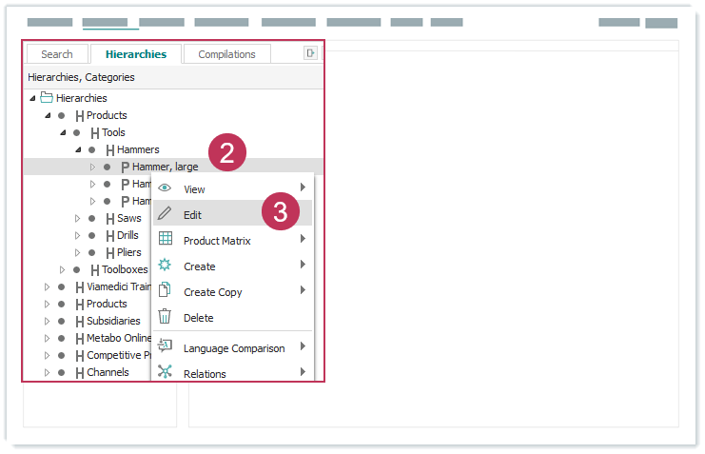
Task: Click the eye icon beside View
Action: 165,188
